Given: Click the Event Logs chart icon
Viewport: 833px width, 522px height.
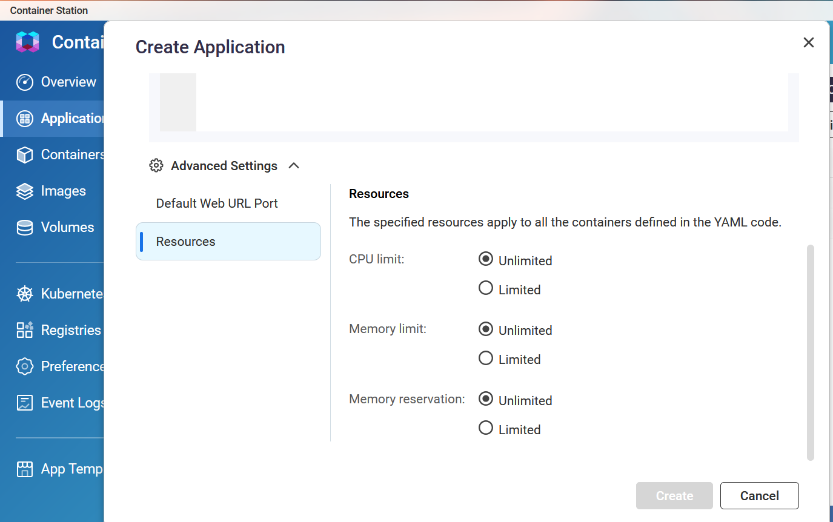Looking at the screenshot, I should [x=25, y=403].
